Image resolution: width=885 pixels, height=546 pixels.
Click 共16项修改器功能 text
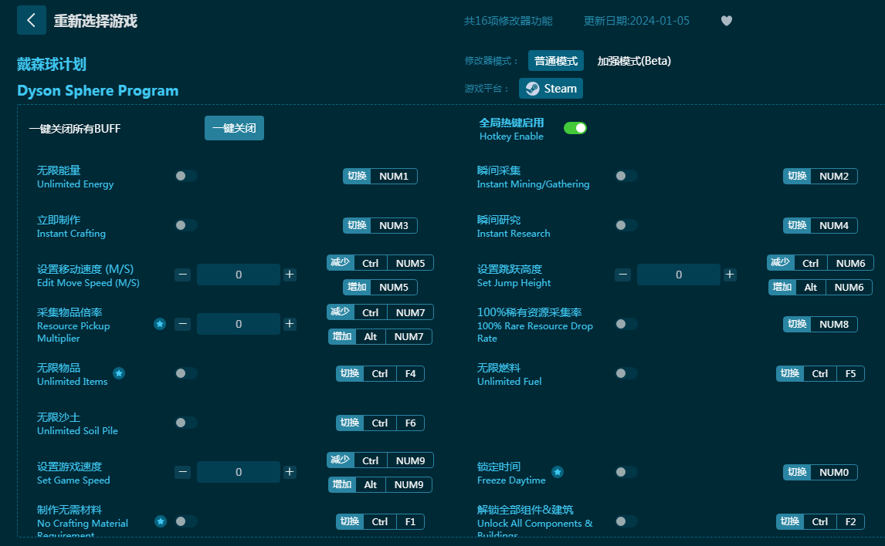pos(508,21)
